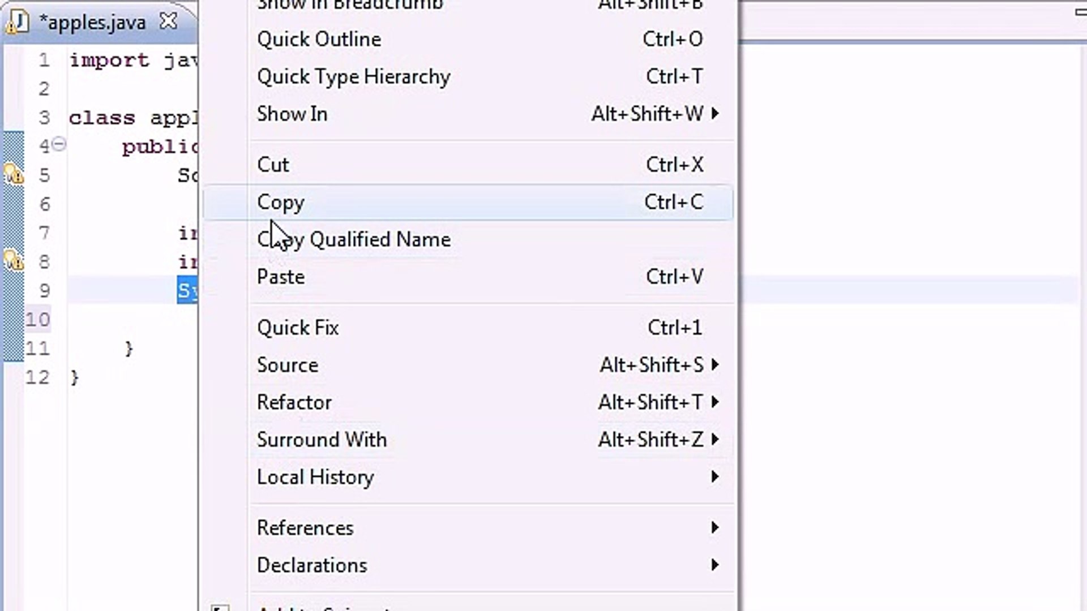Select Cut in the context menu

273,165
